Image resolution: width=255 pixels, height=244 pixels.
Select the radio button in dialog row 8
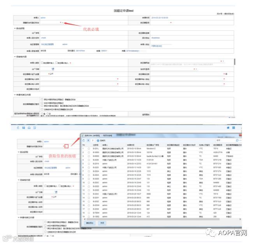click(x=89, y=175)
